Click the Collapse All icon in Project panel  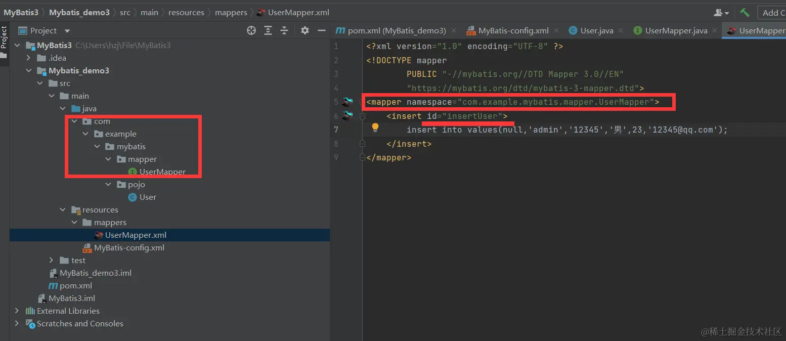[284, 30]
